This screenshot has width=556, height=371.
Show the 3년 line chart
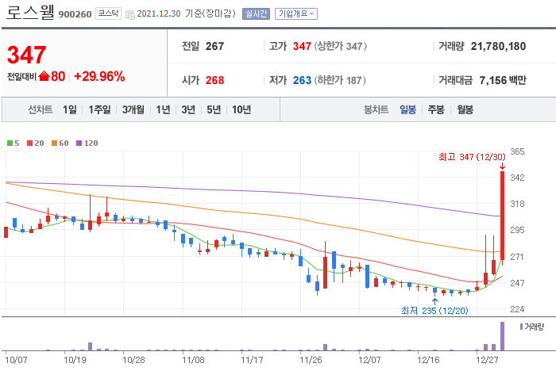tap(188, 109)
